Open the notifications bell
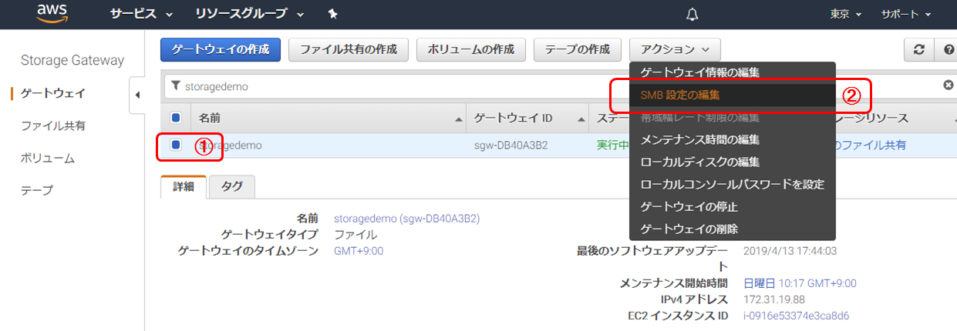The width and height of the screenshot is (957, 331). click(x=692, y=15)
